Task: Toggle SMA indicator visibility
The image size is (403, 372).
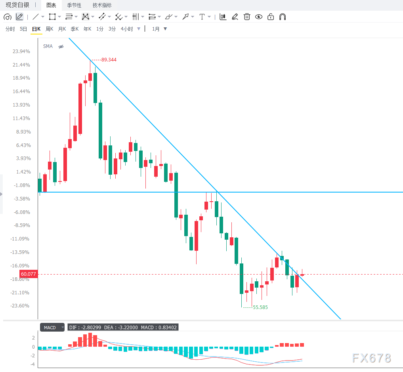Action: 61,46
